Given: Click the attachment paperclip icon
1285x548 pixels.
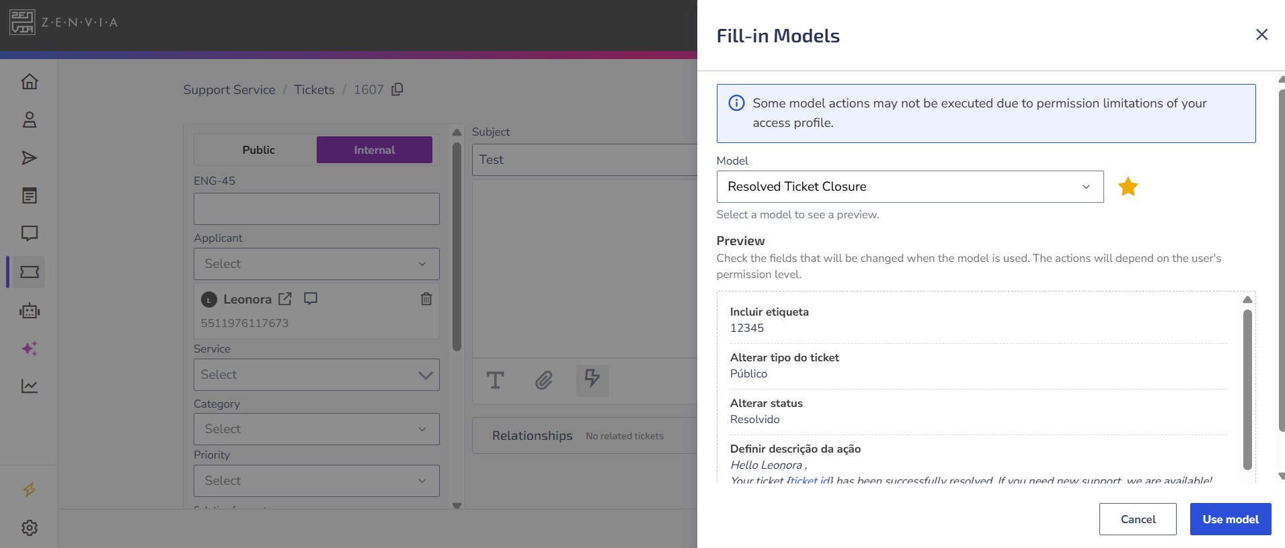Looking at the screenshot, I should coord(543,381).
